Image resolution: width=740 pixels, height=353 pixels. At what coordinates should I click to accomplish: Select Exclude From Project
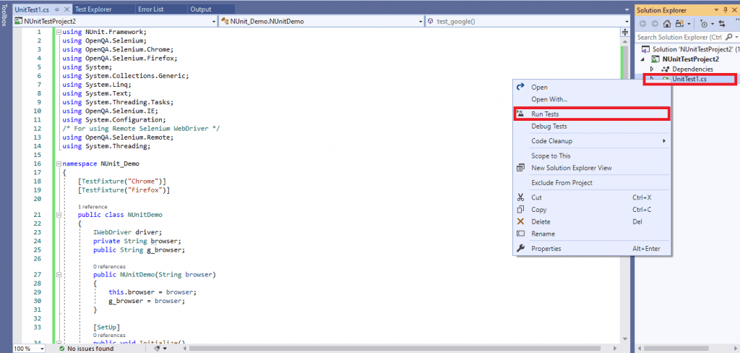[x=592, y=182]
